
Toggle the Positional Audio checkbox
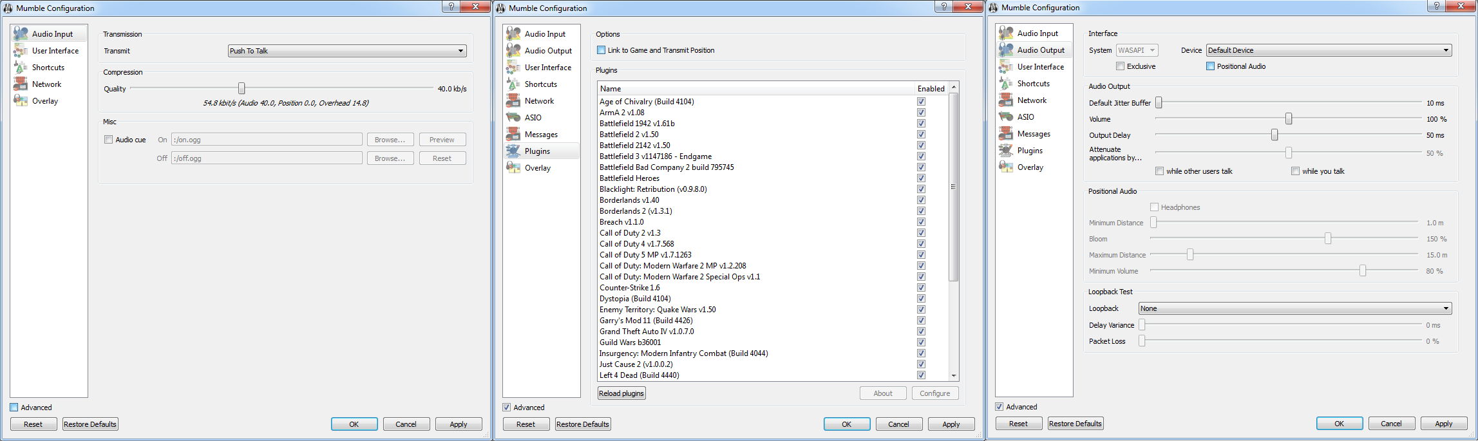[1211, 66]
